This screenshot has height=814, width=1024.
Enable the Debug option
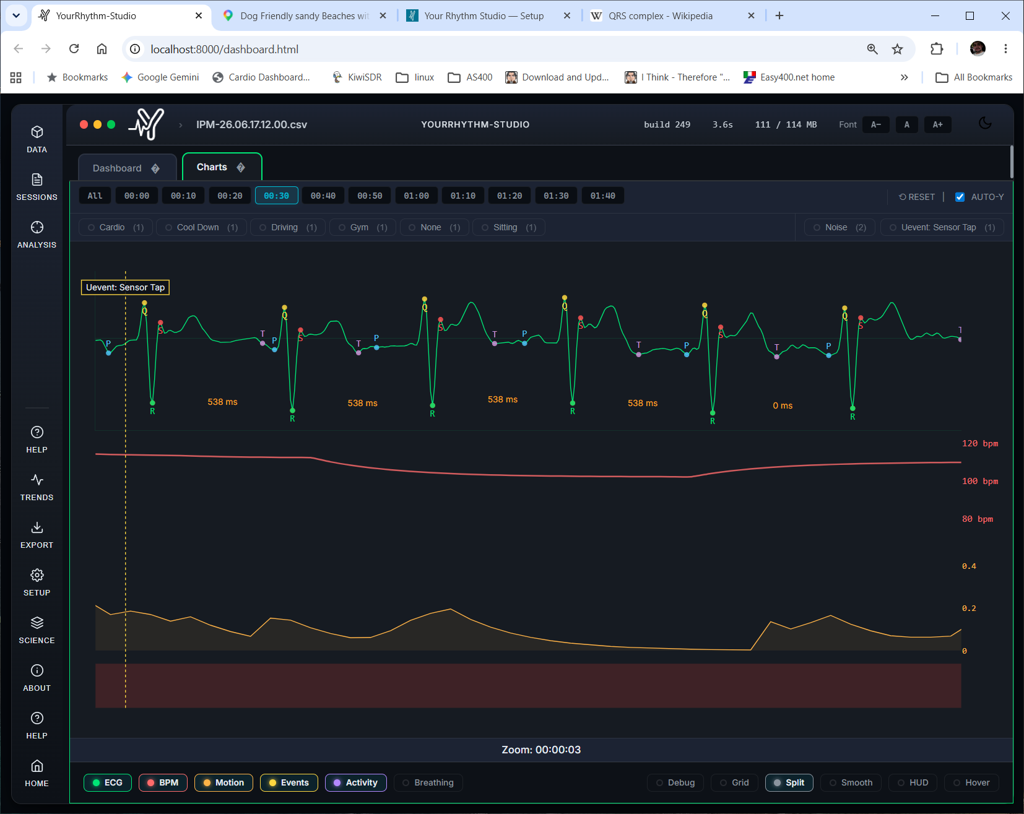[x=675, y=782]
